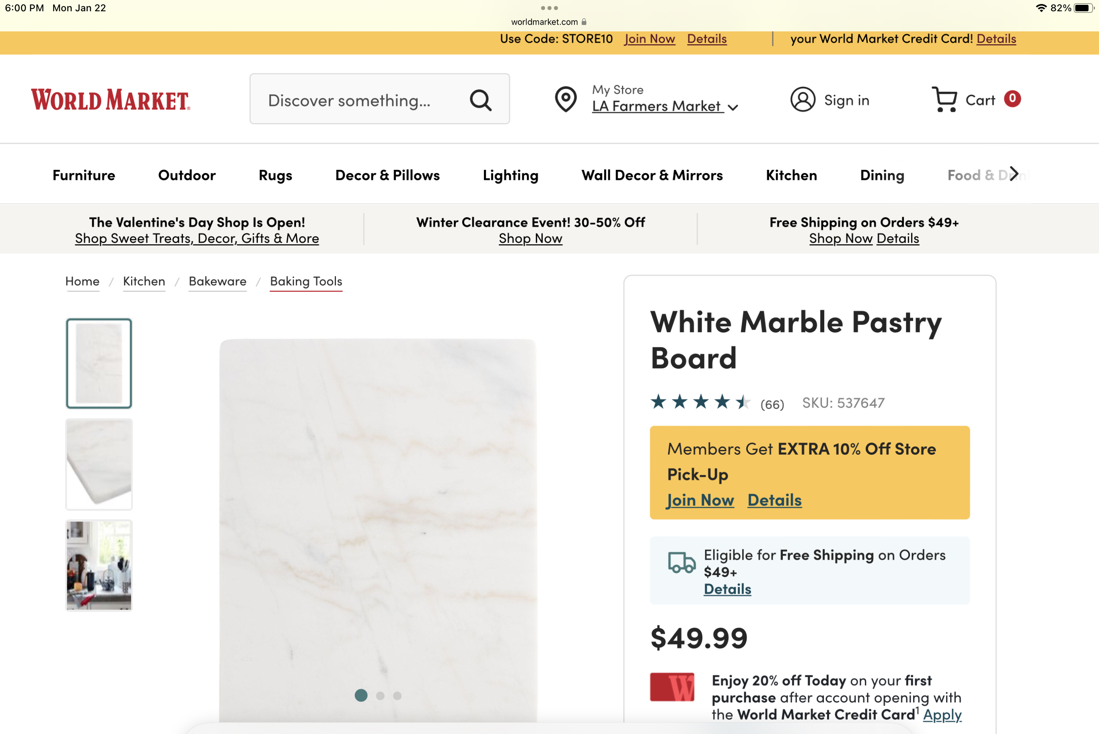Tap the star rating icons
1099x734 pixels.
(700, 402)
